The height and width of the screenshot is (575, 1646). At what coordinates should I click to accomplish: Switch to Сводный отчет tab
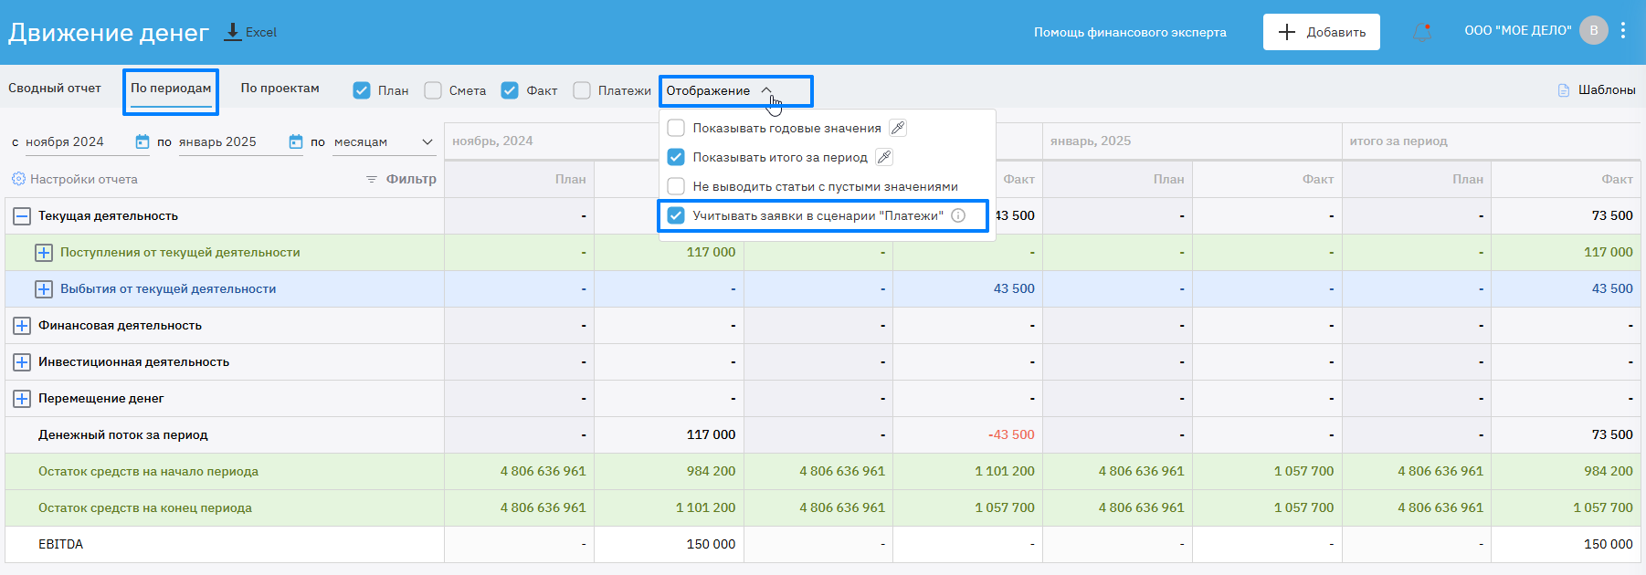pos(55,89)
